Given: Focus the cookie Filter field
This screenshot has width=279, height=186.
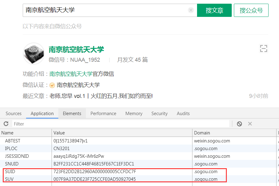Looking at the screenshot, I should click(x=121, y=124).
